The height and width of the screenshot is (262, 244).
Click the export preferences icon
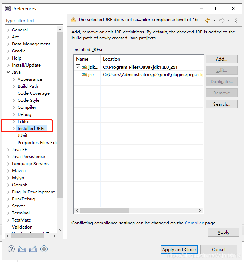click(x=33, y=249)
